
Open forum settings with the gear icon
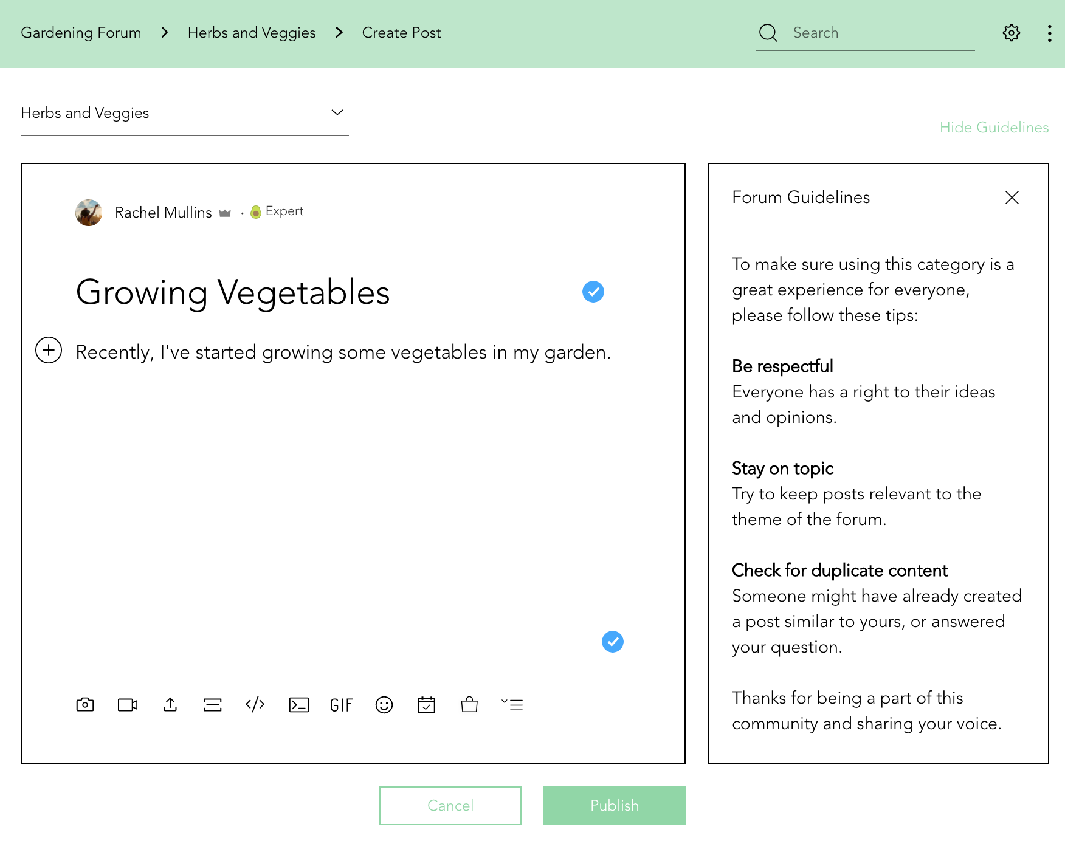pyautogui.click(x=1012, y=33)
